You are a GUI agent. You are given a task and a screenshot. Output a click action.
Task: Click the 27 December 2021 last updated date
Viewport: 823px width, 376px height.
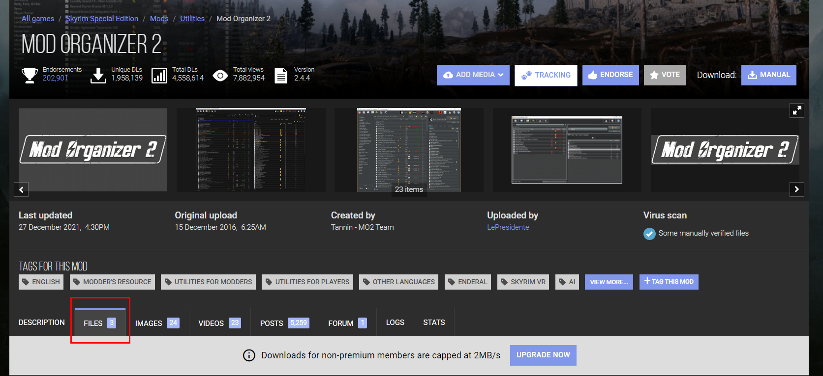pyautogui.click(x=64, y=227)
